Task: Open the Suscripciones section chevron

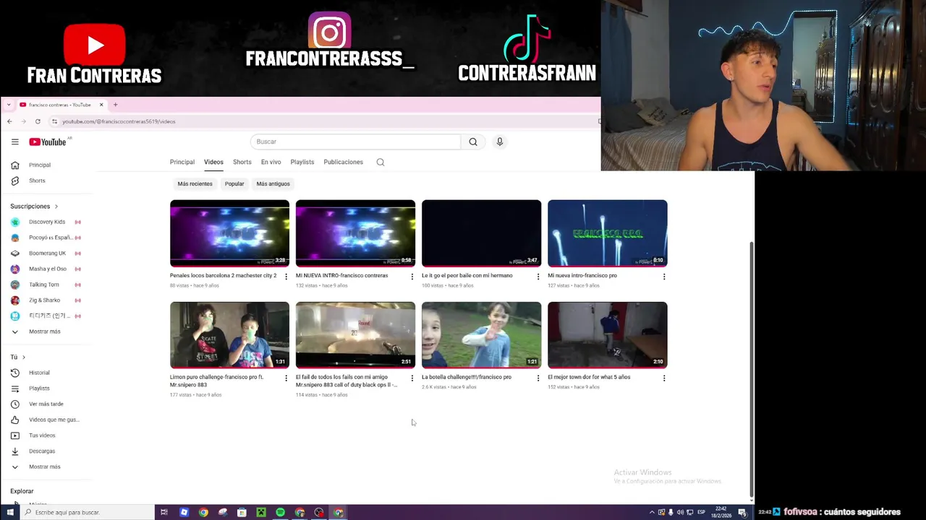Action: 56,207
